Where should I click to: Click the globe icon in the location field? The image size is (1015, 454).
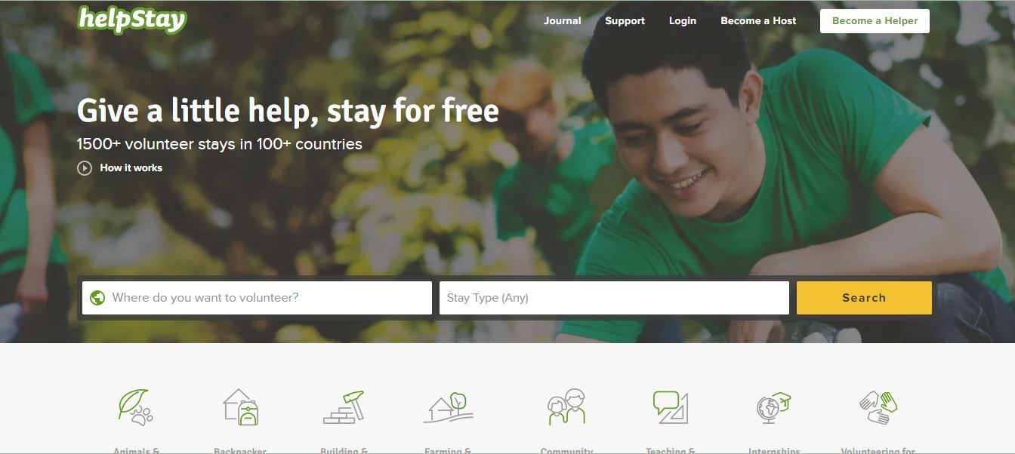(97, 298)
